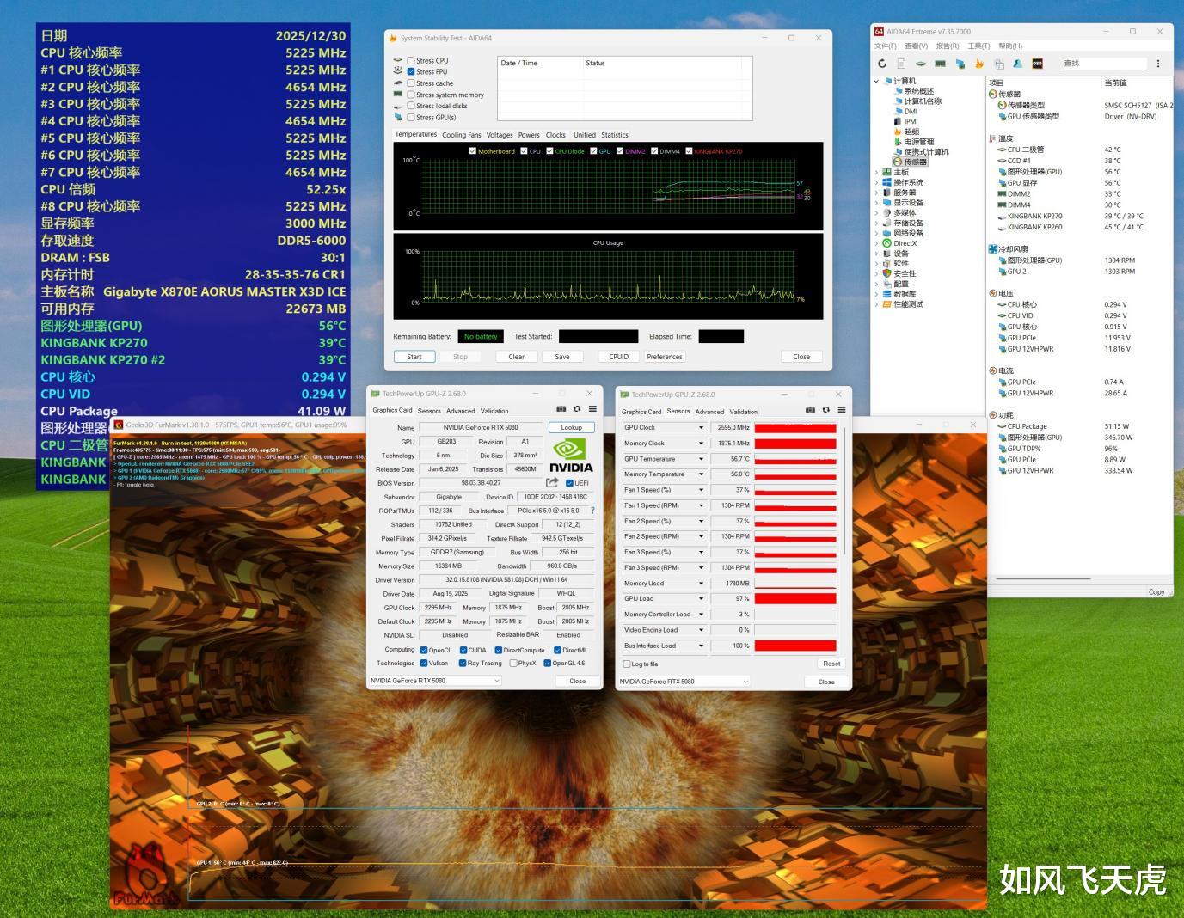1184x918 pixels.
Task: Toggle the Stress GPU(s) checkbox
Action: (411, 118)
